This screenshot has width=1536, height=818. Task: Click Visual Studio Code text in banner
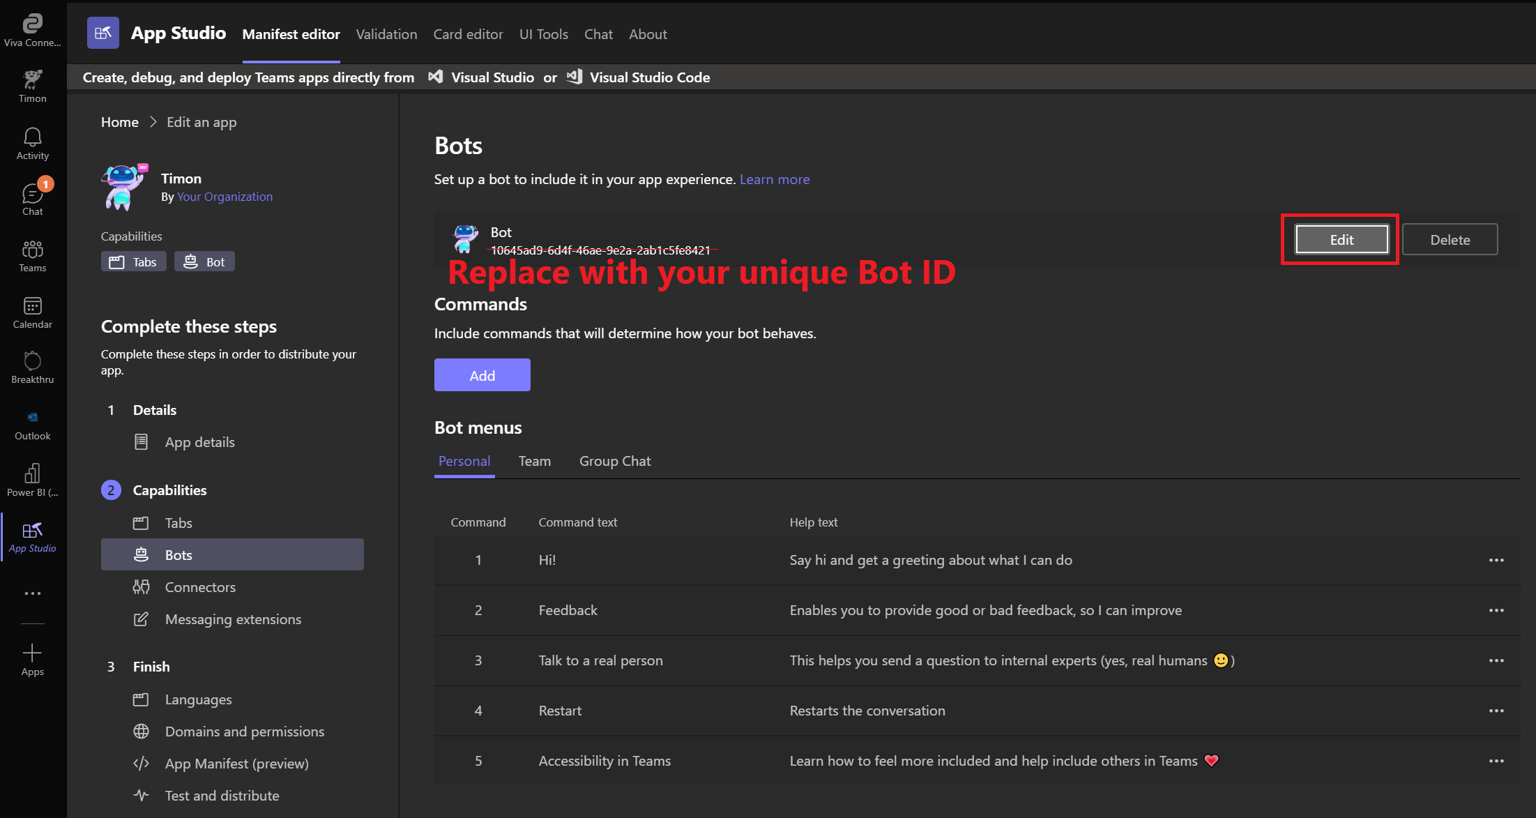coord(650,77)
